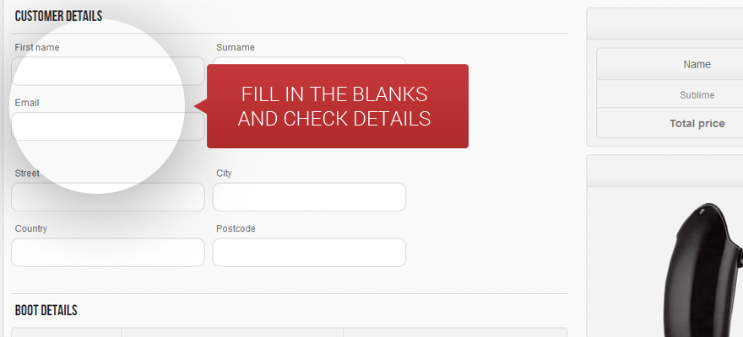Click the City field label

tap(224, 173)
